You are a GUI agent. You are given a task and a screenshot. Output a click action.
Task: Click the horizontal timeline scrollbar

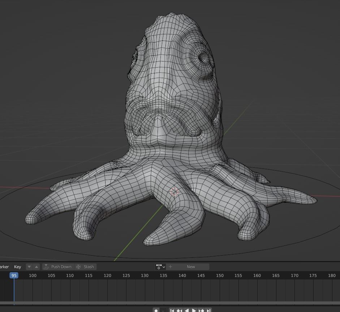point(170,303)
